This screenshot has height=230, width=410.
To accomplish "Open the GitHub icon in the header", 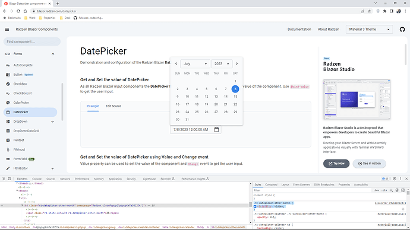I will click(x=402, y=30).
